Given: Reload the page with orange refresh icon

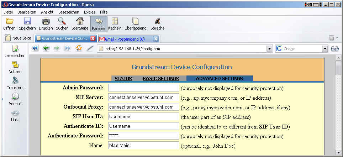Looking at the screenshot, I should tap(79, 48).
